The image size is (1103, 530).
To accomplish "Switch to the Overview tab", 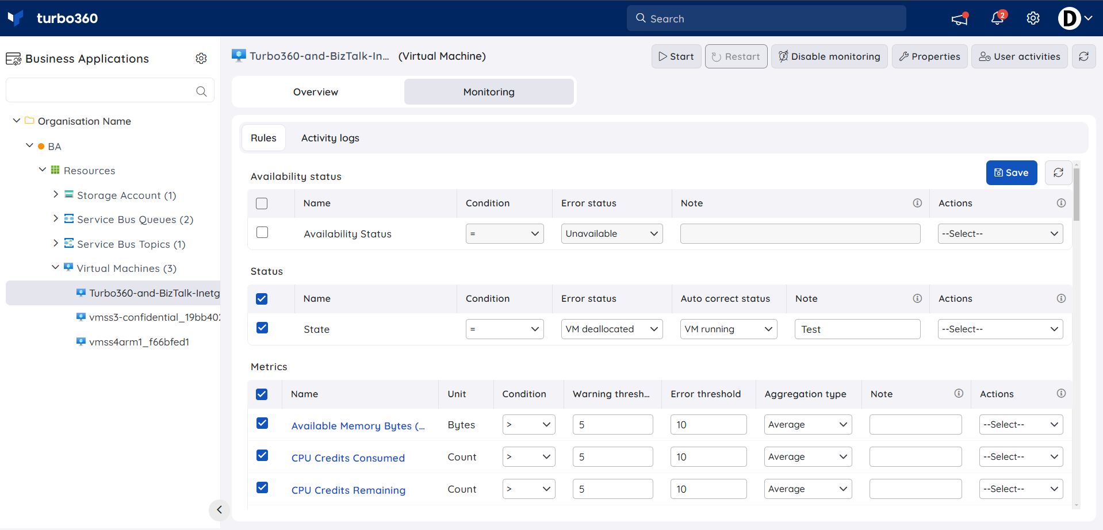I will pyautogui.click(x=316, y=92).
